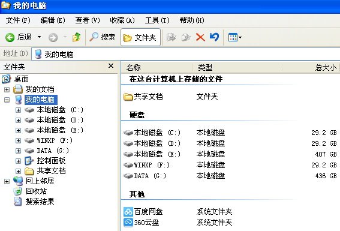This screenshot has height=231, width=340.
Task: Click the 硬盘 group heading
Action: (x=137, y=115)
